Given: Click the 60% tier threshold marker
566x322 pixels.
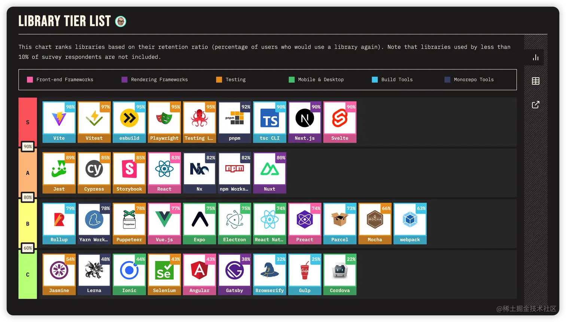Looking at the screenshot, I should pos(28,248).
